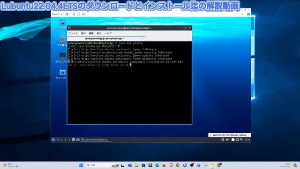300x169 pixels.
Task: Open the trash (ゴミ箱) desktop icon
Action: coord(62,39)
